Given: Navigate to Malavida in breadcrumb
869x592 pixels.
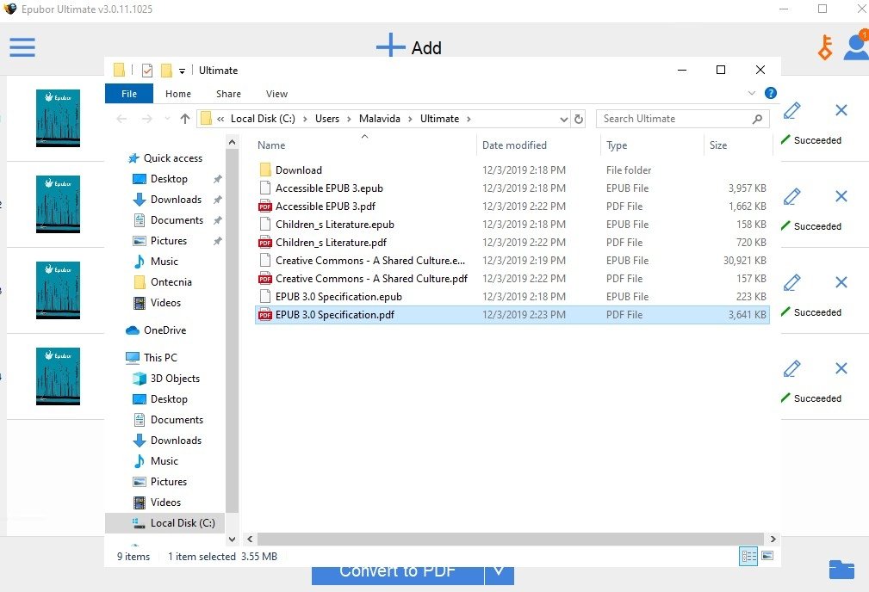Looking at the screenshot, I should [379, 119].
